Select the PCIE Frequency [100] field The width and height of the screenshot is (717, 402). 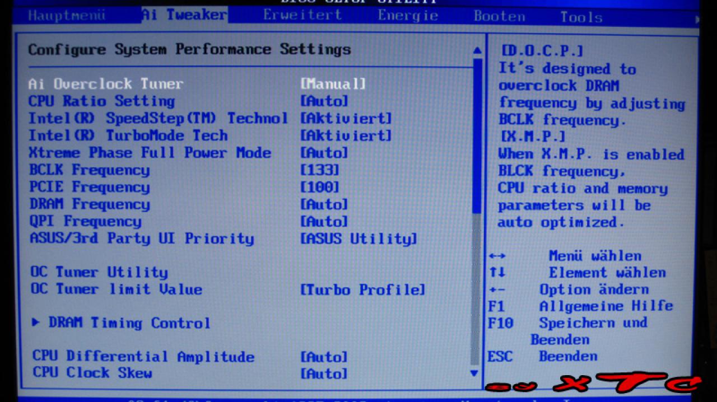(x=320, y=187)
